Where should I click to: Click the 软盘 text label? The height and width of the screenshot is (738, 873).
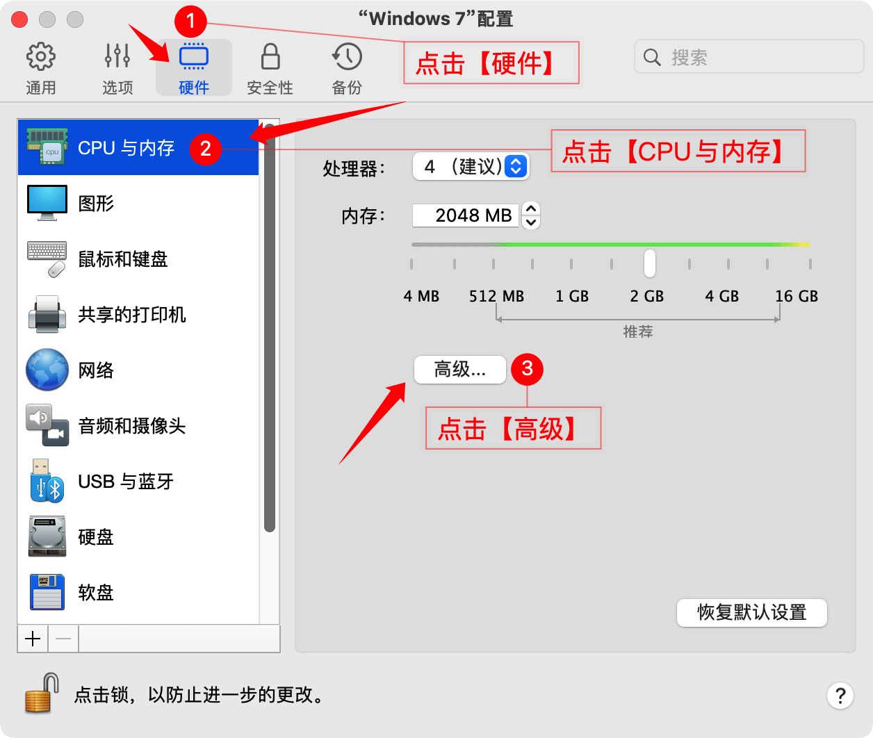pyautogui.click(x=96, y=593)
